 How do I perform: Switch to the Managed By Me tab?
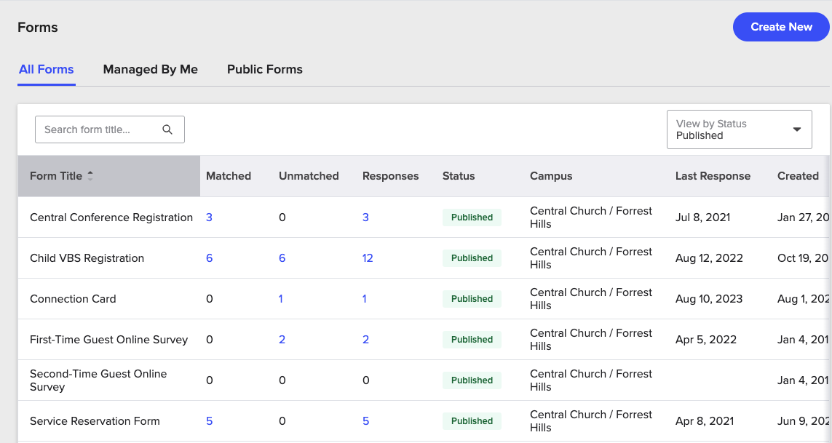click(150, 69)
